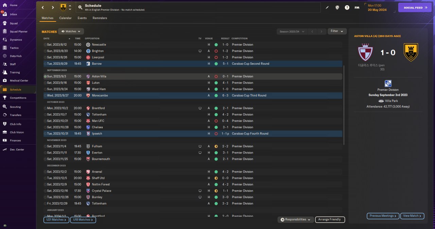Switch to the Events tab
The image size is (435, 229).
click(82, 18)
